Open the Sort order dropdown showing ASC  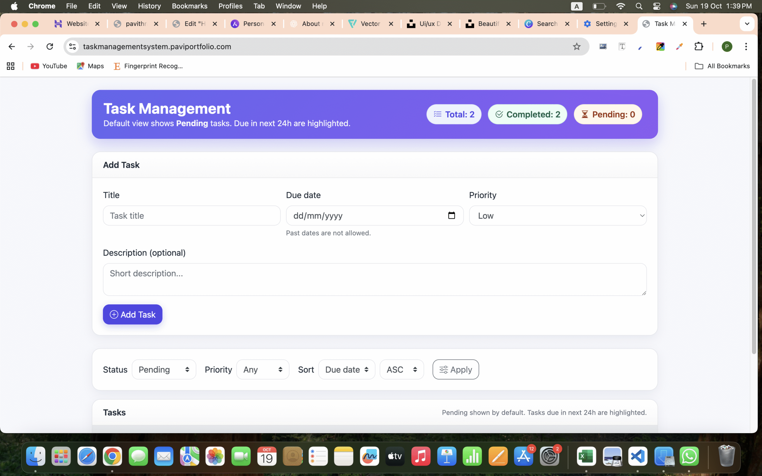click(402, 369)
